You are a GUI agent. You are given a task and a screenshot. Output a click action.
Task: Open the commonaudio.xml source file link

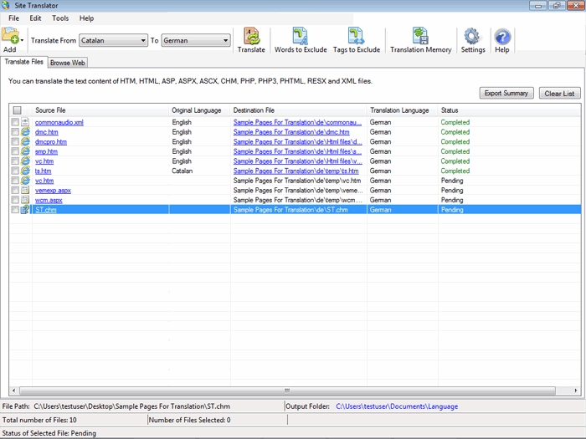pyautogui.click(x=59, y=122)
